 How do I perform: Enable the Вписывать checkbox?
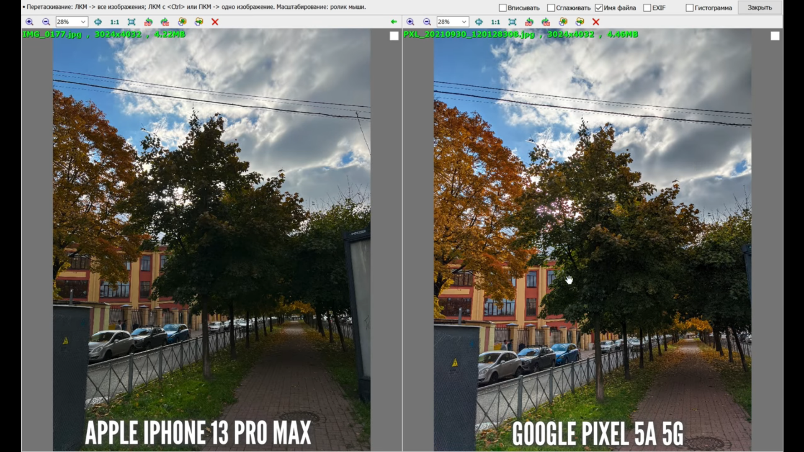pyautogui.click(x=503, y=8)
